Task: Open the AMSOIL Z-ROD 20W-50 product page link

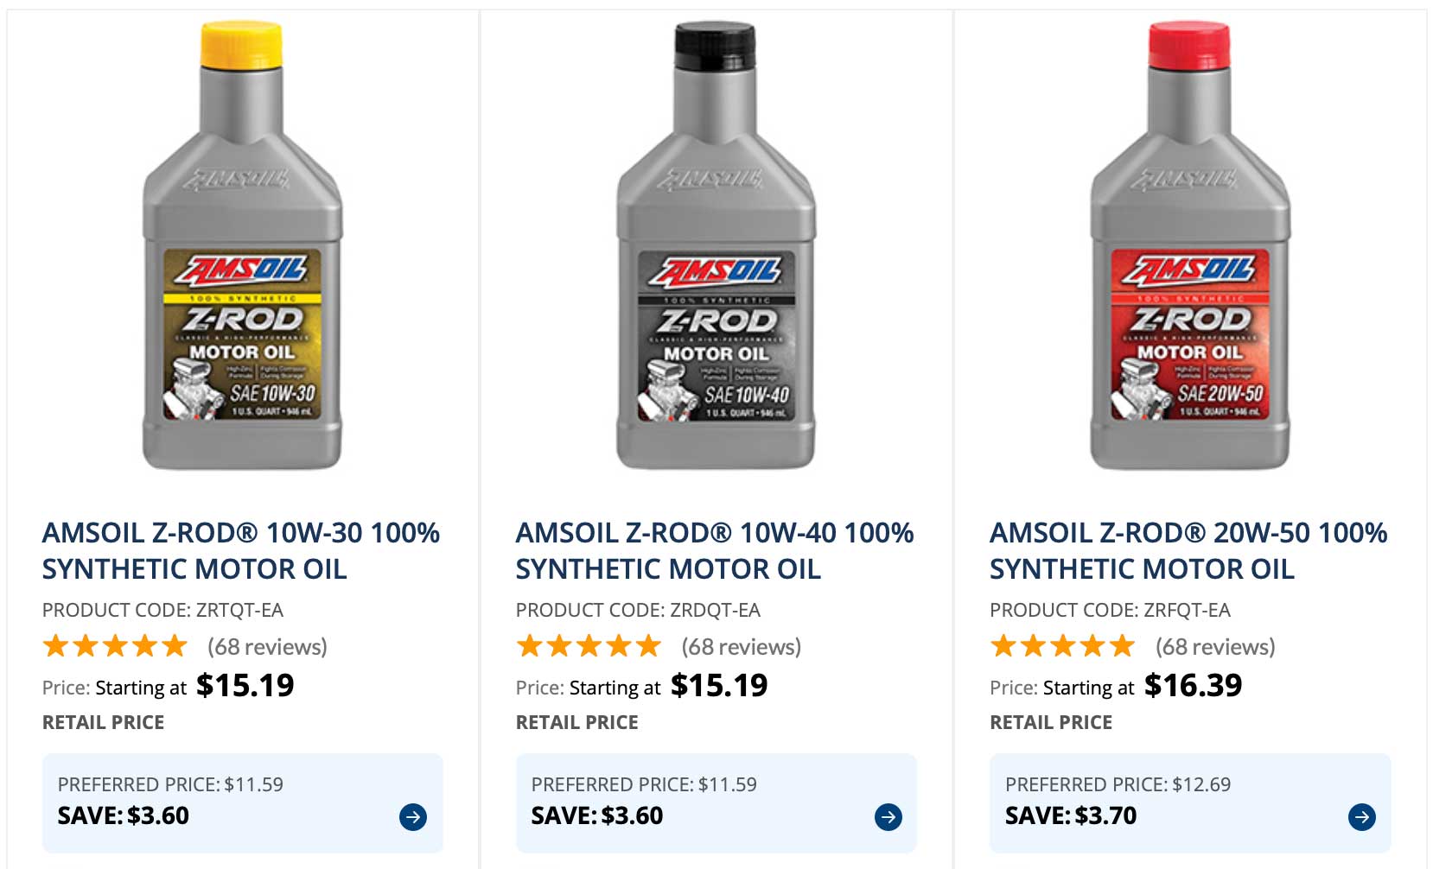Action: [1188, 550]
